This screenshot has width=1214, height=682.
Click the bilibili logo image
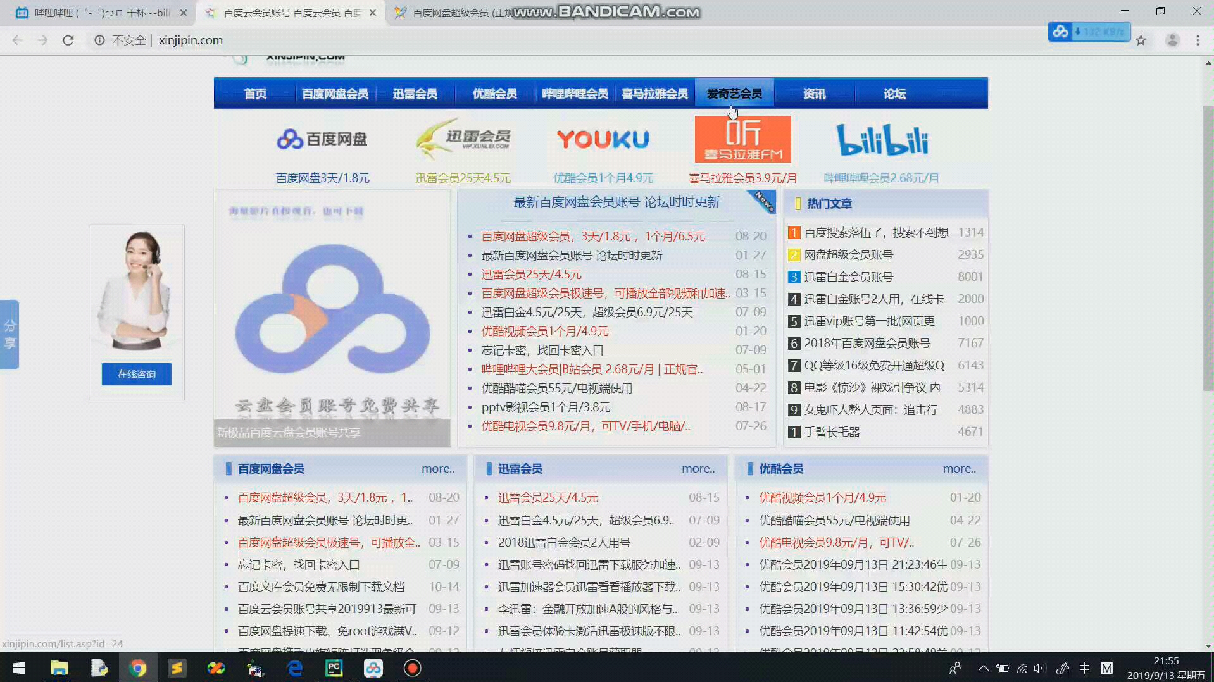pyautogui.click(x=882, y=139)
